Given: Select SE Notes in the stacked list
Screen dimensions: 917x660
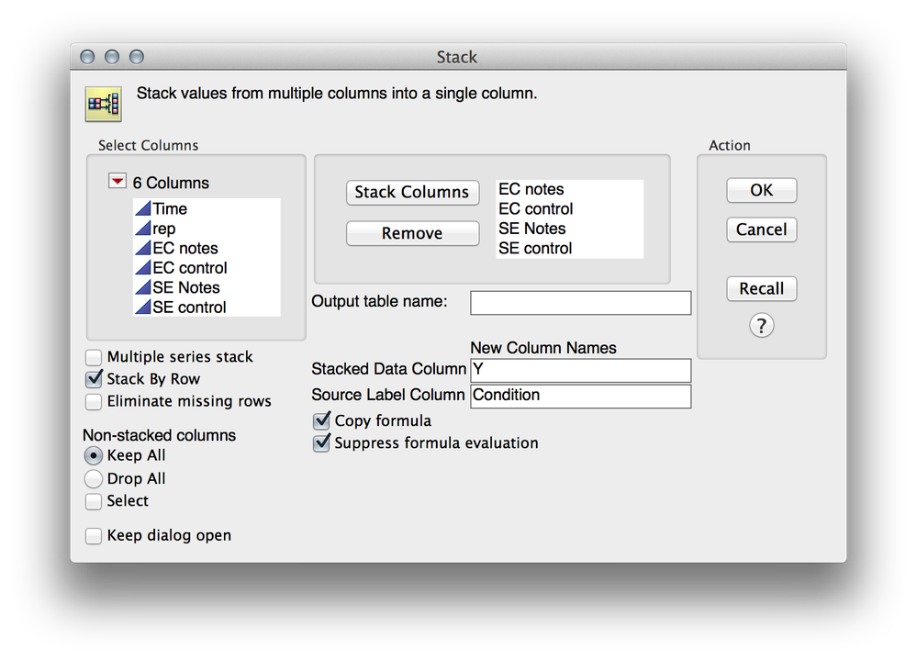Looking at the screenshot, I should coord(570,229).
